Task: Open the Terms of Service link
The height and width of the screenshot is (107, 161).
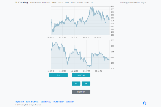Action: tap(32, 102)
